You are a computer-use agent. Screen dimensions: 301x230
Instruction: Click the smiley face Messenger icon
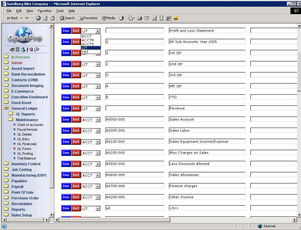[176, 18]
